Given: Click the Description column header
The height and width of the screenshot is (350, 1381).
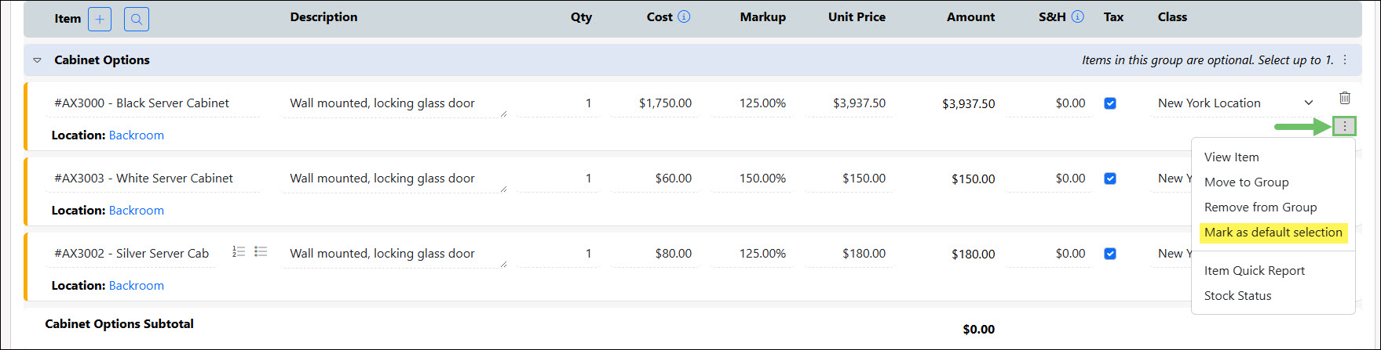Looking at the screenshot, I should 323,17.
